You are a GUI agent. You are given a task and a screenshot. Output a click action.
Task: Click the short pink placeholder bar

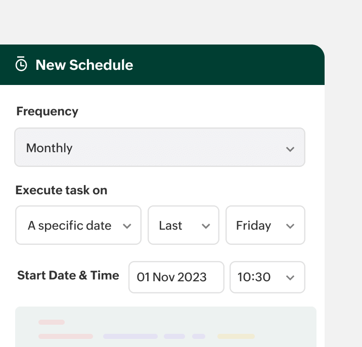pos(52,322)
